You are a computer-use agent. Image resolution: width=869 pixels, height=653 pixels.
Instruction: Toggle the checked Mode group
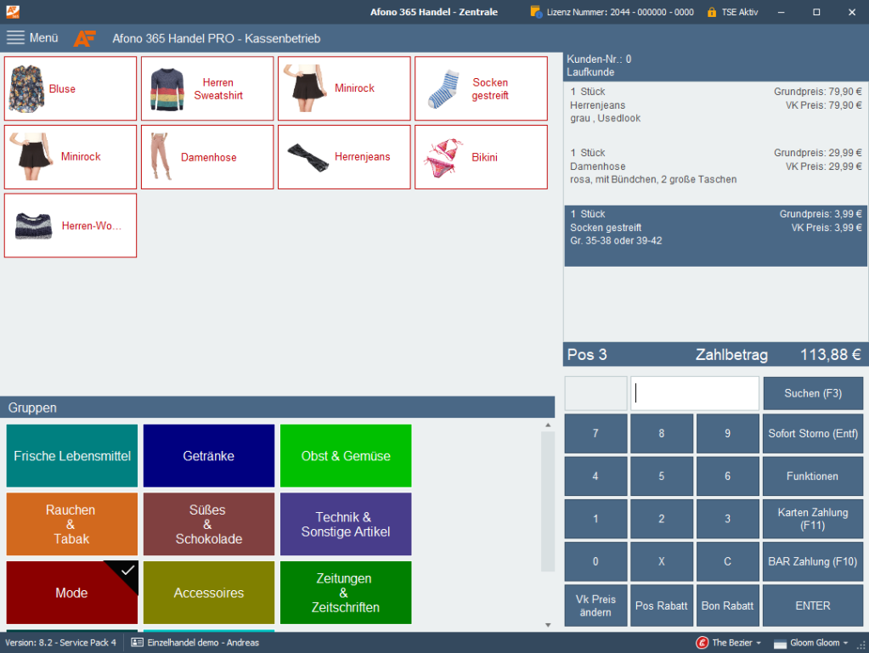(71, 593)
